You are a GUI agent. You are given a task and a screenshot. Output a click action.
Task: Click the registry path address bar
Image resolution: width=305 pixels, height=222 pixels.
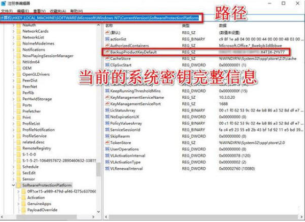pyautogui.click(x=152, y=18)
